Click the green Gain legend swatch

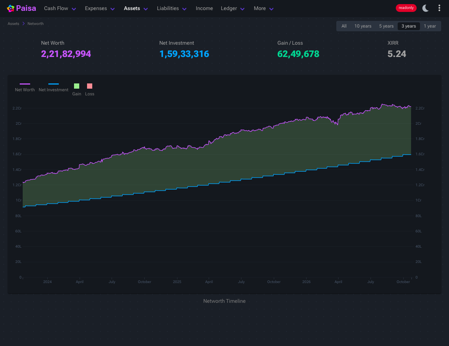77,86
